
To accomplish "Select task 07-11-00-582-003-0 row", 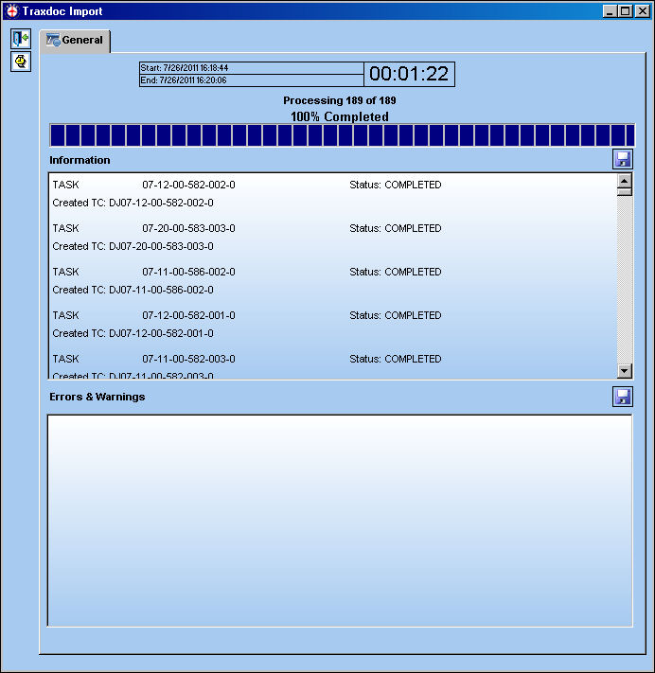I will pyautogui.click(x=247, y=359).
